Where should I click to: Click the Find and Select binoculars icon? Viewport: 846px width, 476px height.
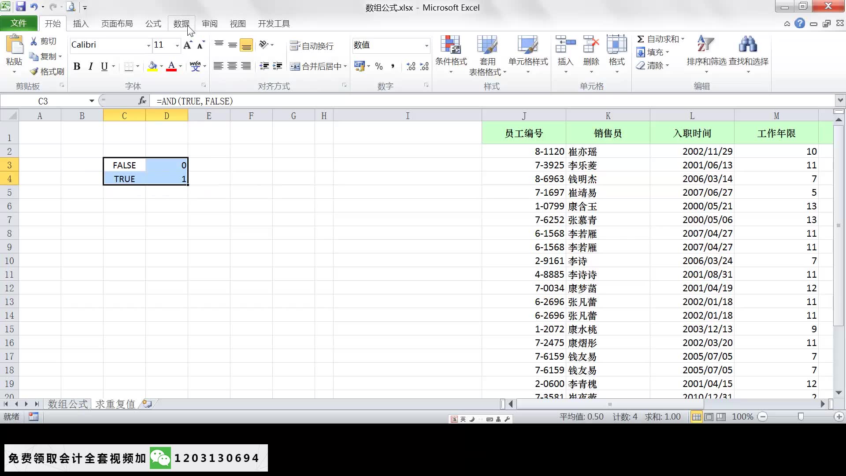(748, 45)
